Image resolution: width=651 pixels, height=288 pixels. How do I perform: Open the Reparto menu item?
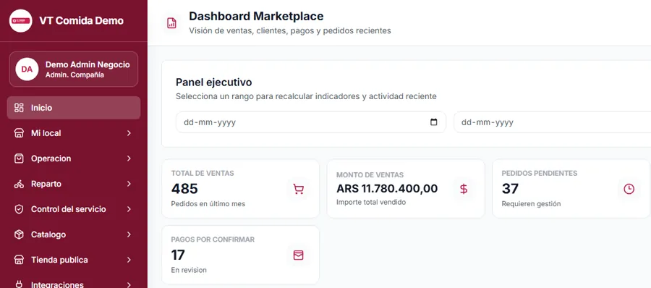[74, 184]
